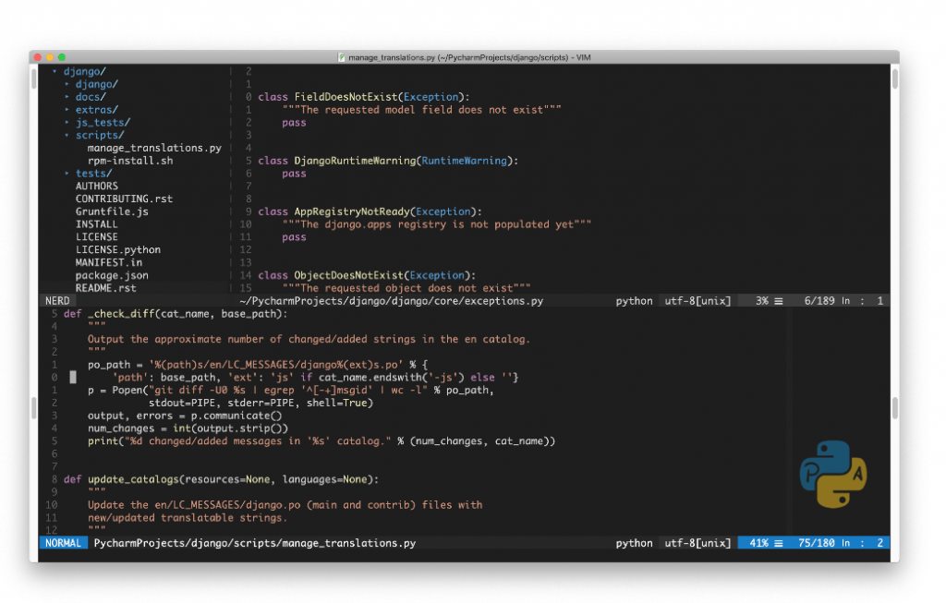Click the num_changes = int(output.strip()) line
Screen dimensions: 946x603
click(x=188, y=428)
